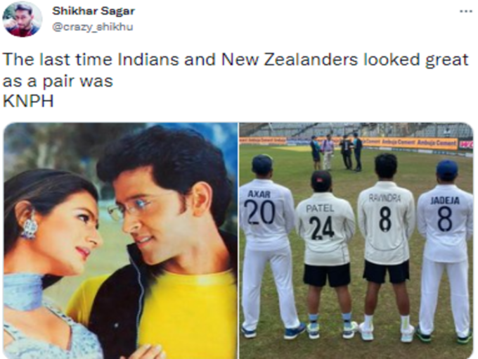This screenshot has height=359, width=478.
Task: Click the blue cap above JADEJA jersey
Action: (447, 169)
